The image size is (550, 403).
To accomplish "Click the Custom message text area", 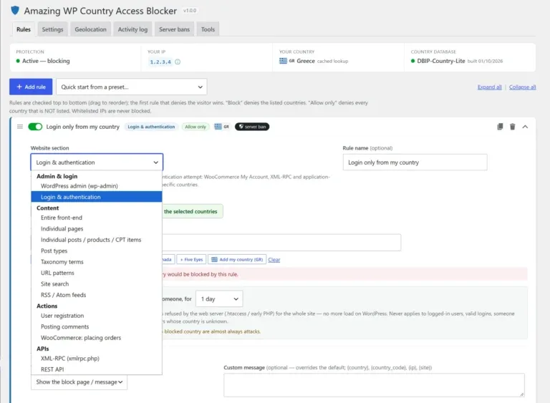I will [375, 385].
